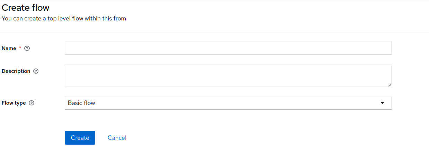Click the help icon beside Description
The image size is (429, 156).
[x=36, y=71]
